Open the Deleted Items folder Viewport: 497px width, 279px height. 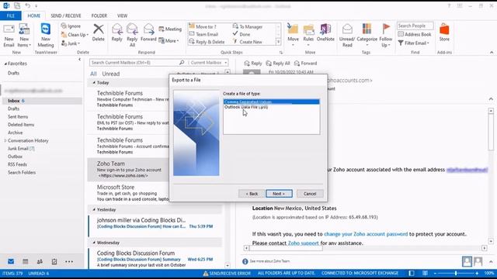[x=21, y=125]
